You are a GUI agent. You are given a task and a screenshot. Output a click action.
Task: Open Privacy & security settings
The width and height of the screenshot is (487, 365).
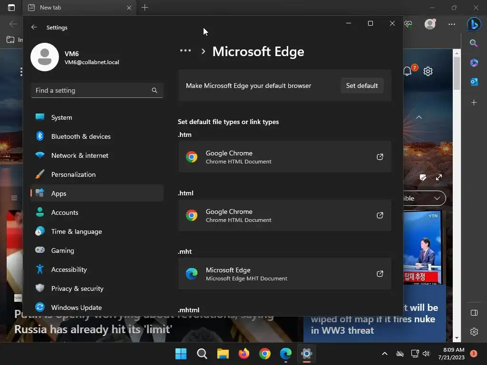coord(97,288)
